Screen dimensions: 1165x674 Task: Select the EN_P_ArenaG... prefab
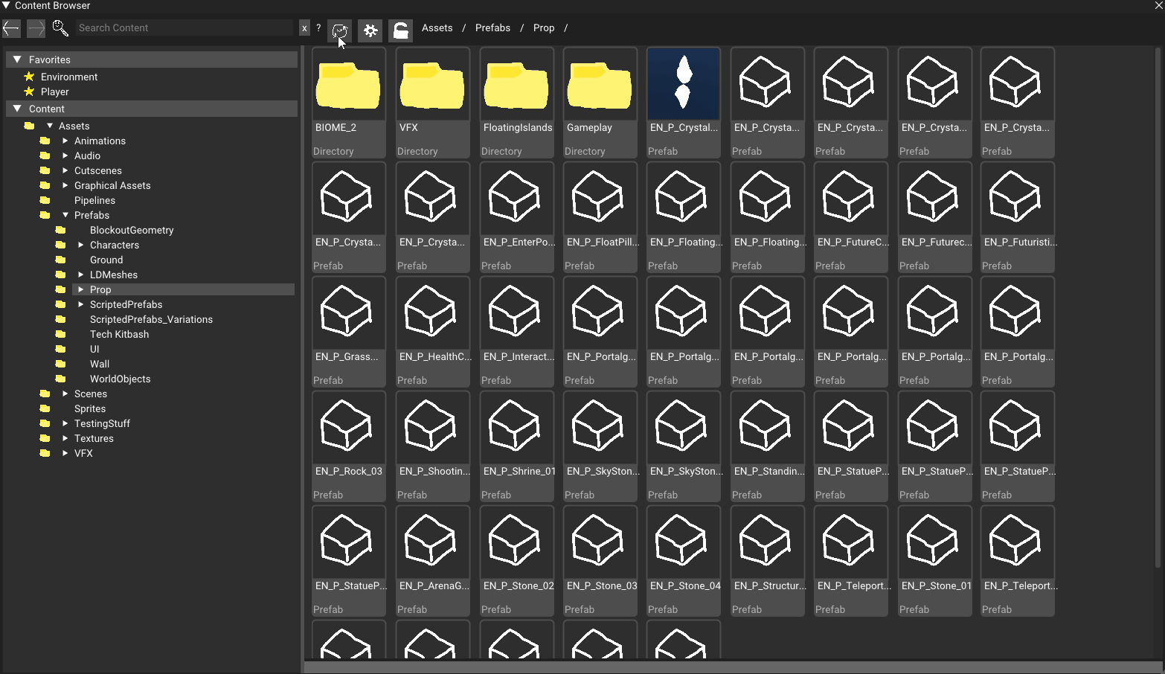pyautogui.click(x=432, y=560)
